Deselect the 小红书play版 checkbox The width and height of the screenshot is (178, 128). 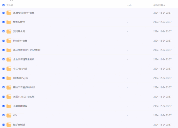tap(4, 69)
